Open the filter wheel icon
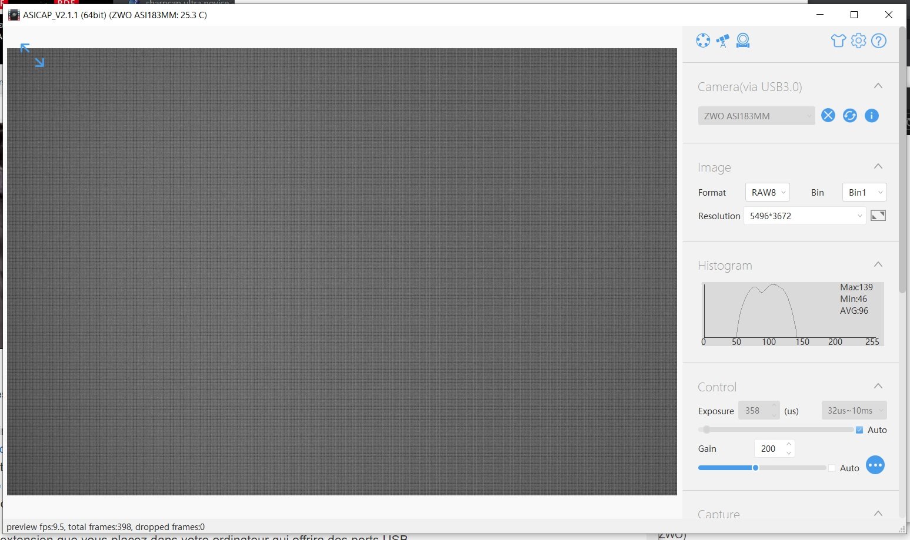This screenshot has width=910, height=540. pyautogui.click(x=703, y=41)
